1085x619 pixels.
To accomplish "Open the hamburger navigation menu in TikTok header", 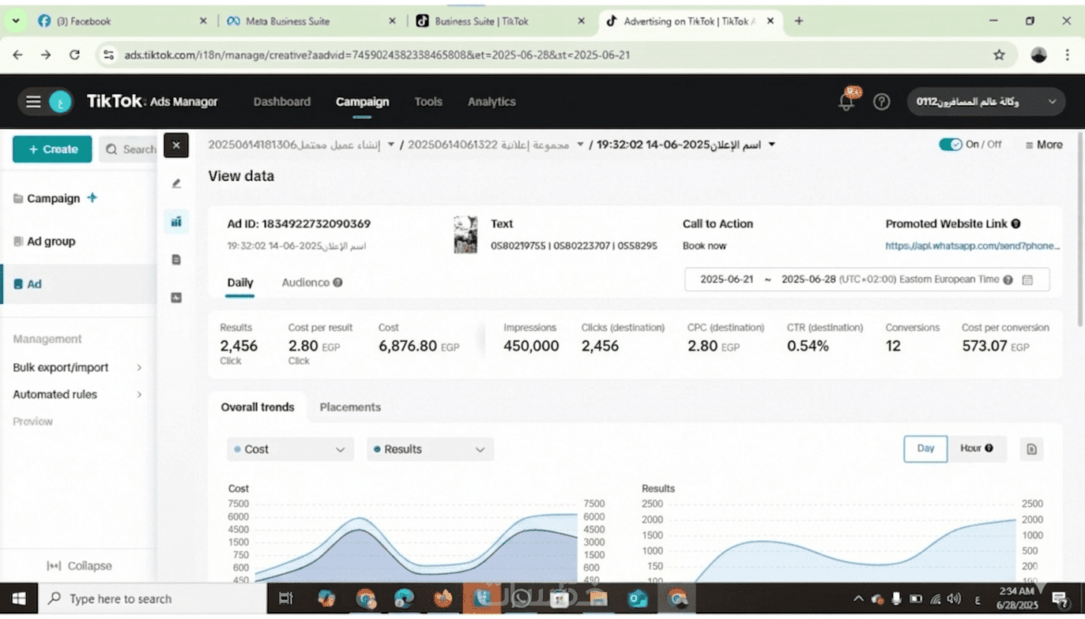I will (x=33, y=102).
